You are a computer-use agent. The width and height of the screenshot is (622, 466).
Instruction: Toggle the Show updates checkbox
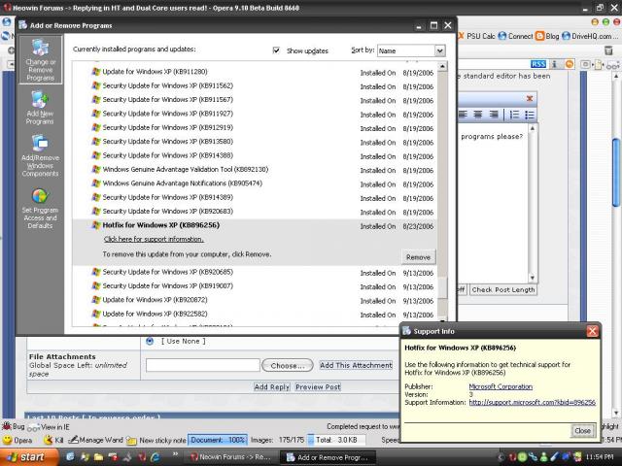point(276,50)
